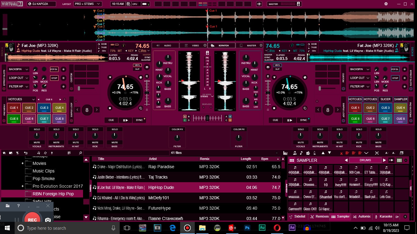Open the settings gear icon in title bar
The width and height of the screenshot is (417, 234).
click(386, 4)
